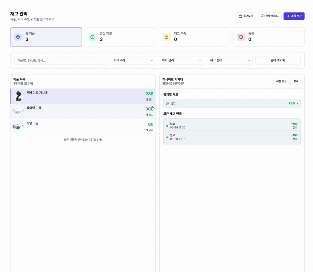Select the 재고 부족 summary card

pos(195,37)
